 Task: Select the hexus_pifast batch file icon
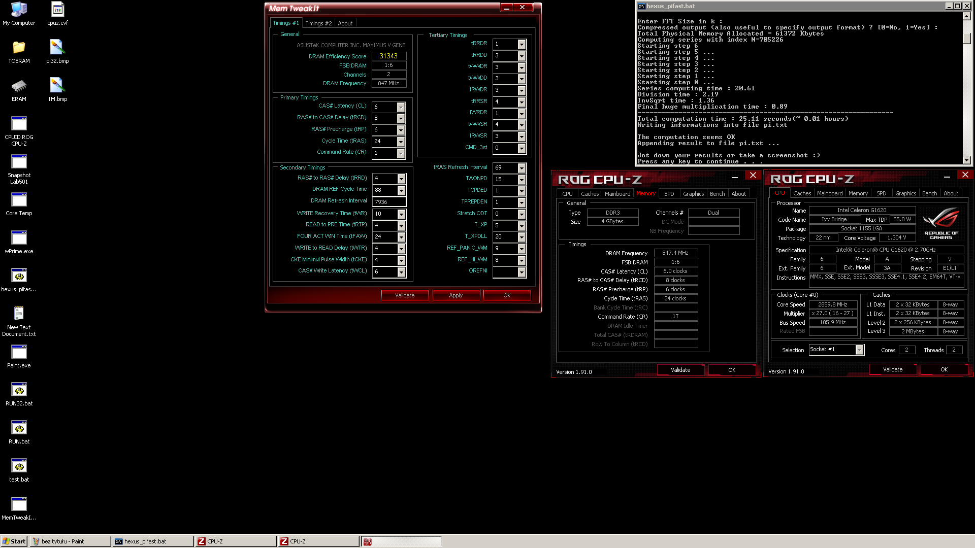[x=19, y=280]
